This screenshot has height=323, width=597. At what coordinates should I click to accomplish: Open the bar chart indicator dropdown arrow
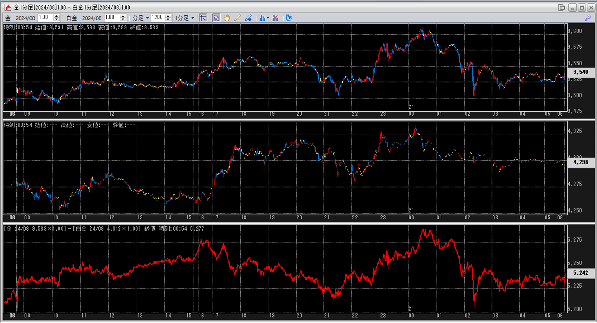(x=268, y=18)
